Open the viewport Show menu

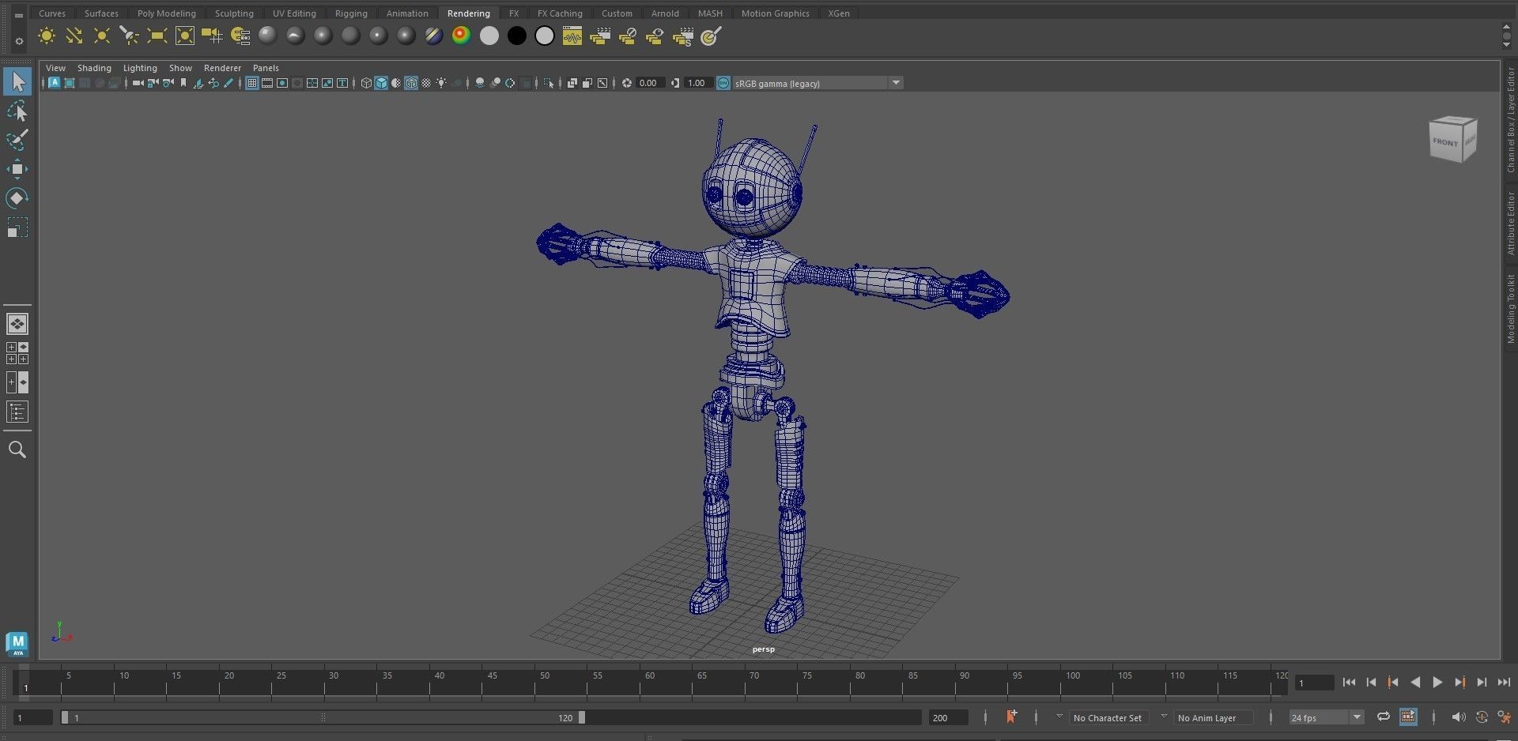click(180, 68)
